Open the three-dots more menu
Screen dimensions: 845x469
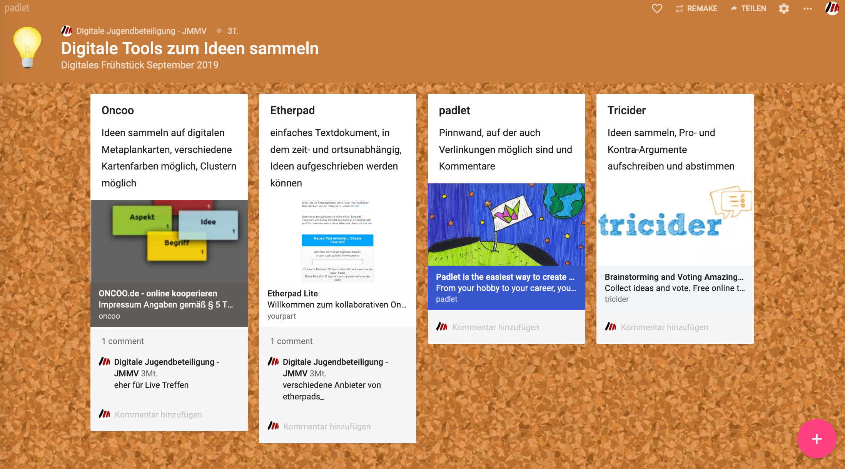coord(808,8)
